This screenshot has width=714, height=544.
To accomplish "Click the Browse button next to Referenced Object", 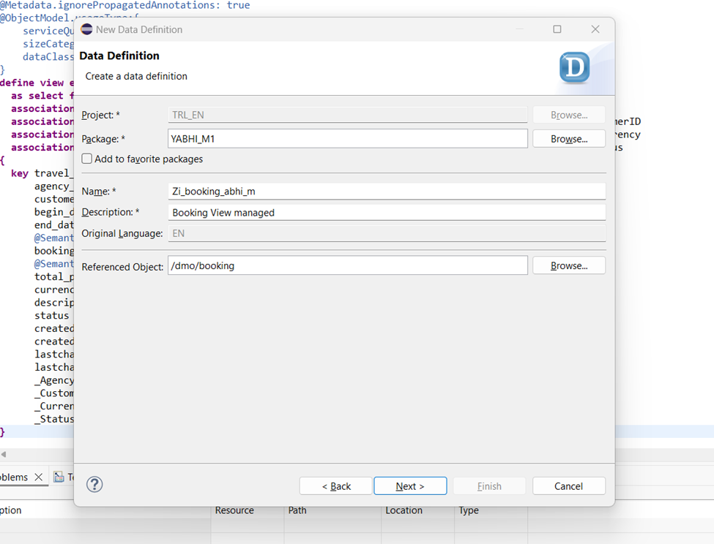I will coord(569,265).
